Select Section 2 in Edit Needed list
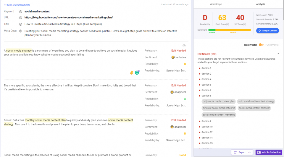This screenshot has height=157, width=284. (x=206, y=74)
